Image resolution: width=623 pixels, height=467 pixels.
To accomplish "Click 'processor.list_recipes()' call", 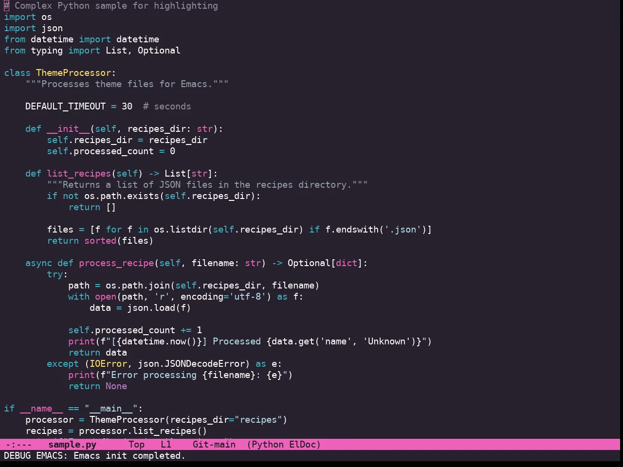I will (x=143, y=431).
